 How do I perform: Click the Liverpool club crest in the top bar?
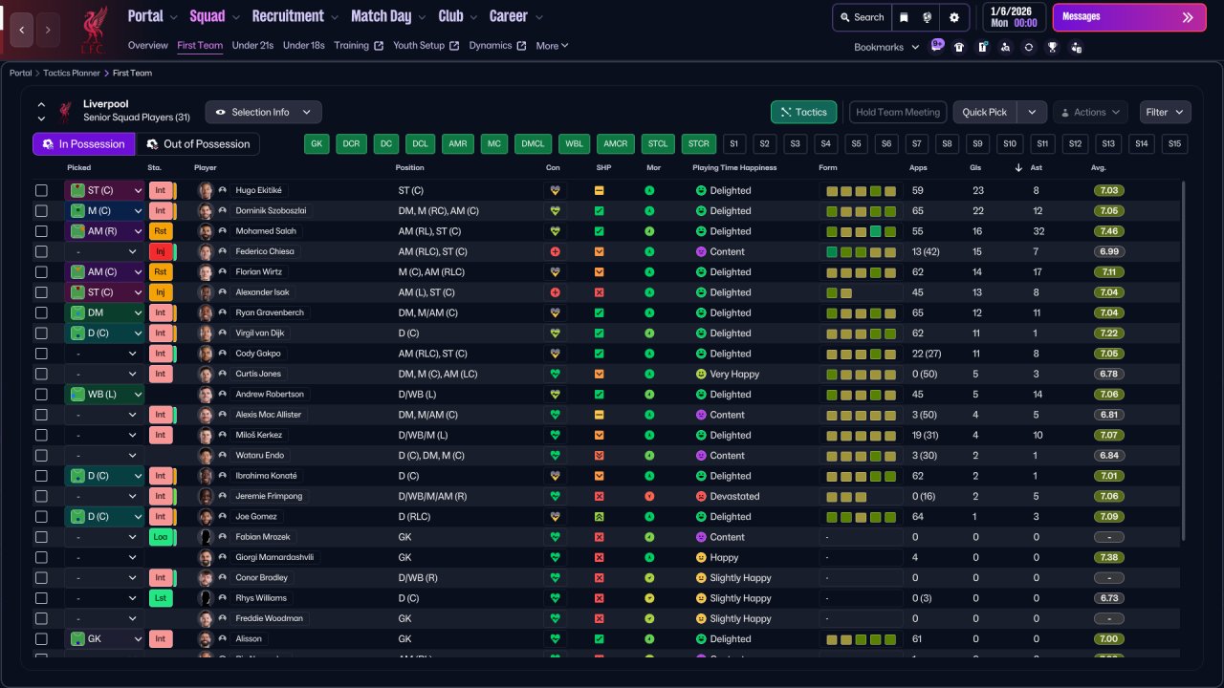click(x=94, y=29)
